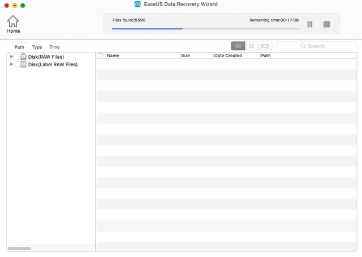The width and height of the screenshot is (362, 257).
Task: Select the Path tab
Action: click(x=19, y=47)
